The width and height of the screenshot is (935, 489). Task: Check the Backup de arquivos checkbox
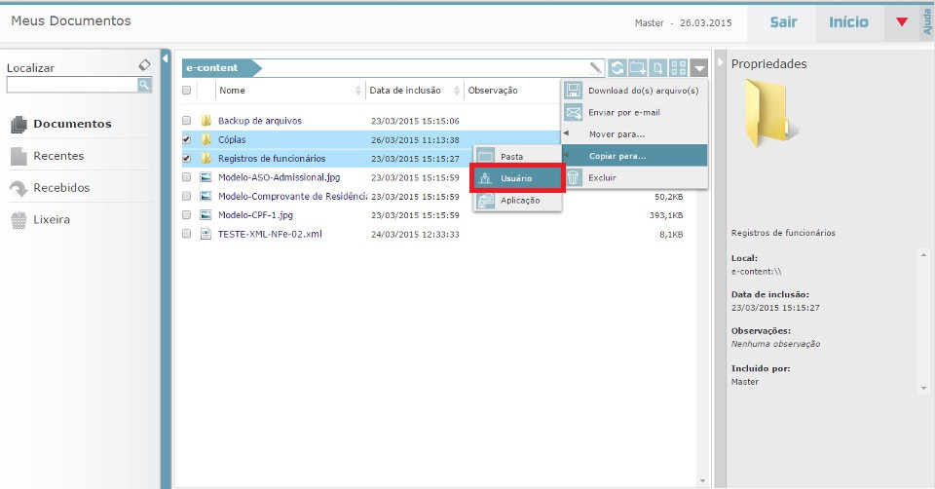187,121
